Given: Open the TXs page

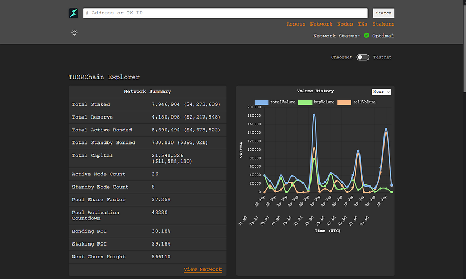Looking at the screenshot, I should (x=363, y=24).
